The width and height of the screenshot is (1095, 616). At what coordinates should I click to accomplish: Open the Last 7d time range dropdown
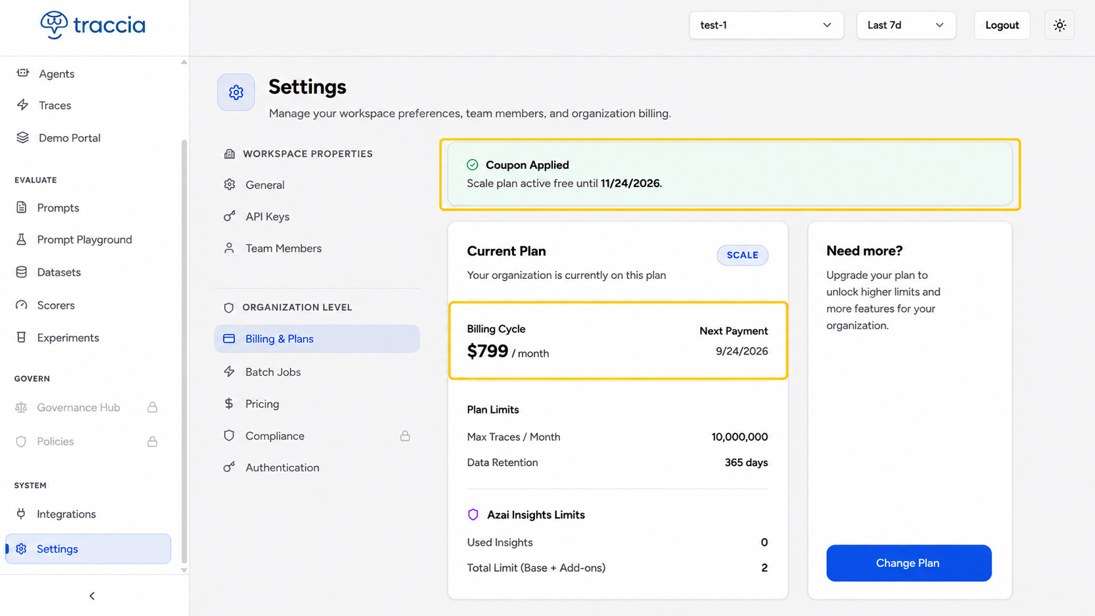(x=906, y=25)
